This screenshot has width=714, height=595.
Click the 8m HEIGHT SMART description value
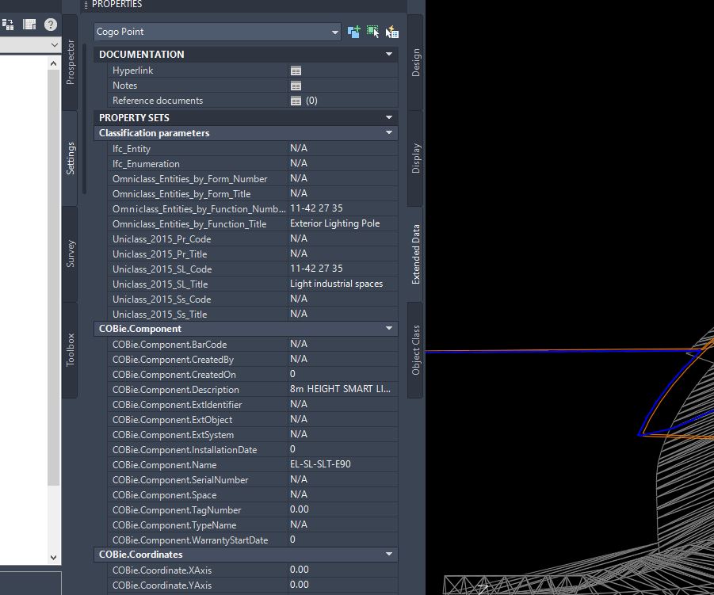click(x=343, y=389)
